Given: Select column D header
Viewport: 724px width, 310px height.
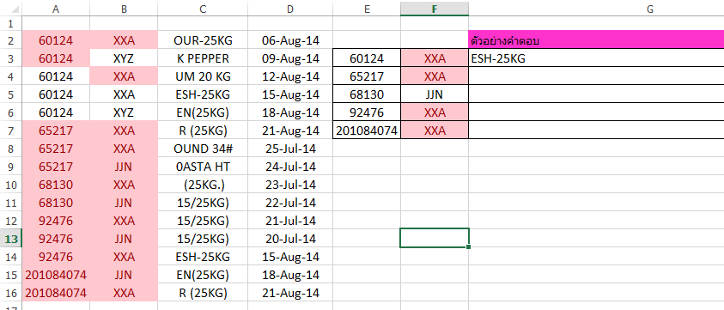Looking at the screenshot, I should tap(290, 9).
